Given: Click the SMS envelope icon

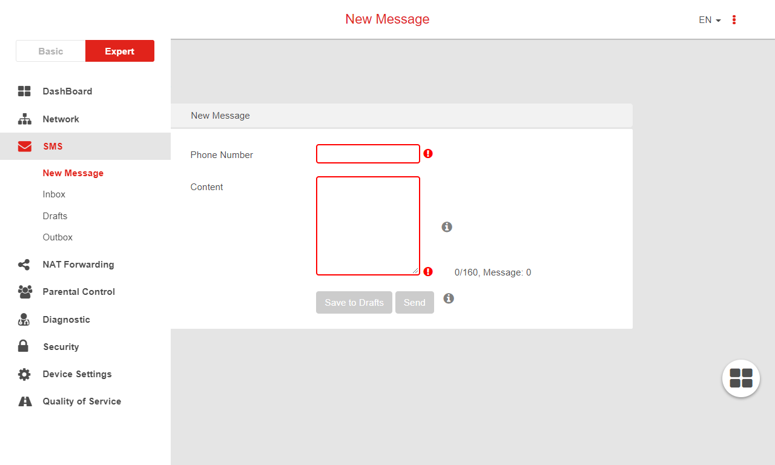Looking at the screenshot, I should point(24,146).
